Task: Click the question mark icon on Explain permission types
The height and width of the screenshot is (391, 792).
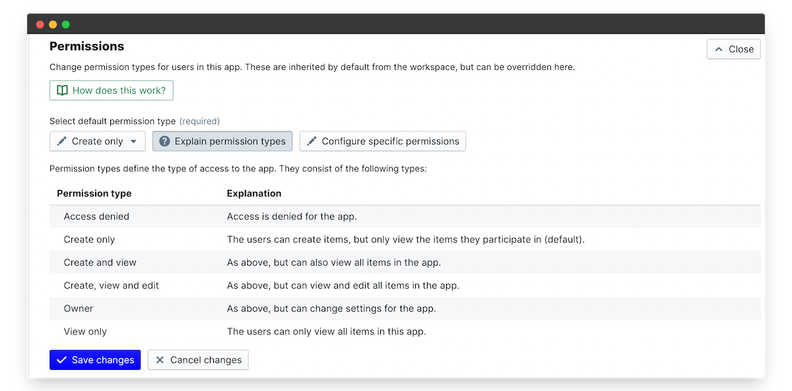Action: (165, 141)
